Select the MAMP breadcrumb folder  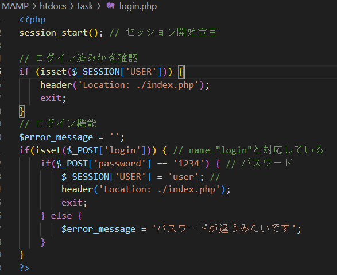[x=15, y=6]
